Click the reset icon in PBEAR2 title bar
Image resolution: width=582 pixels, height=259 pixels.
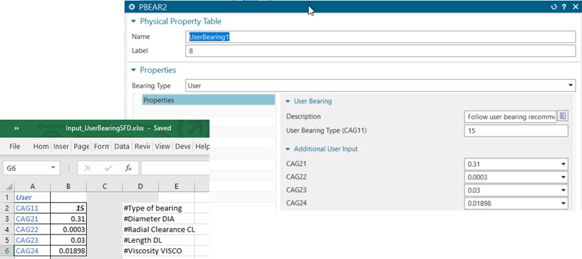click(x=554, y=7)
